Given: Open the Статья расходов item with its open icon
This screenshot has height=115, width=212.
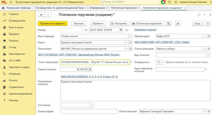Looking at the screenshot, I should [x=209, y=49].
